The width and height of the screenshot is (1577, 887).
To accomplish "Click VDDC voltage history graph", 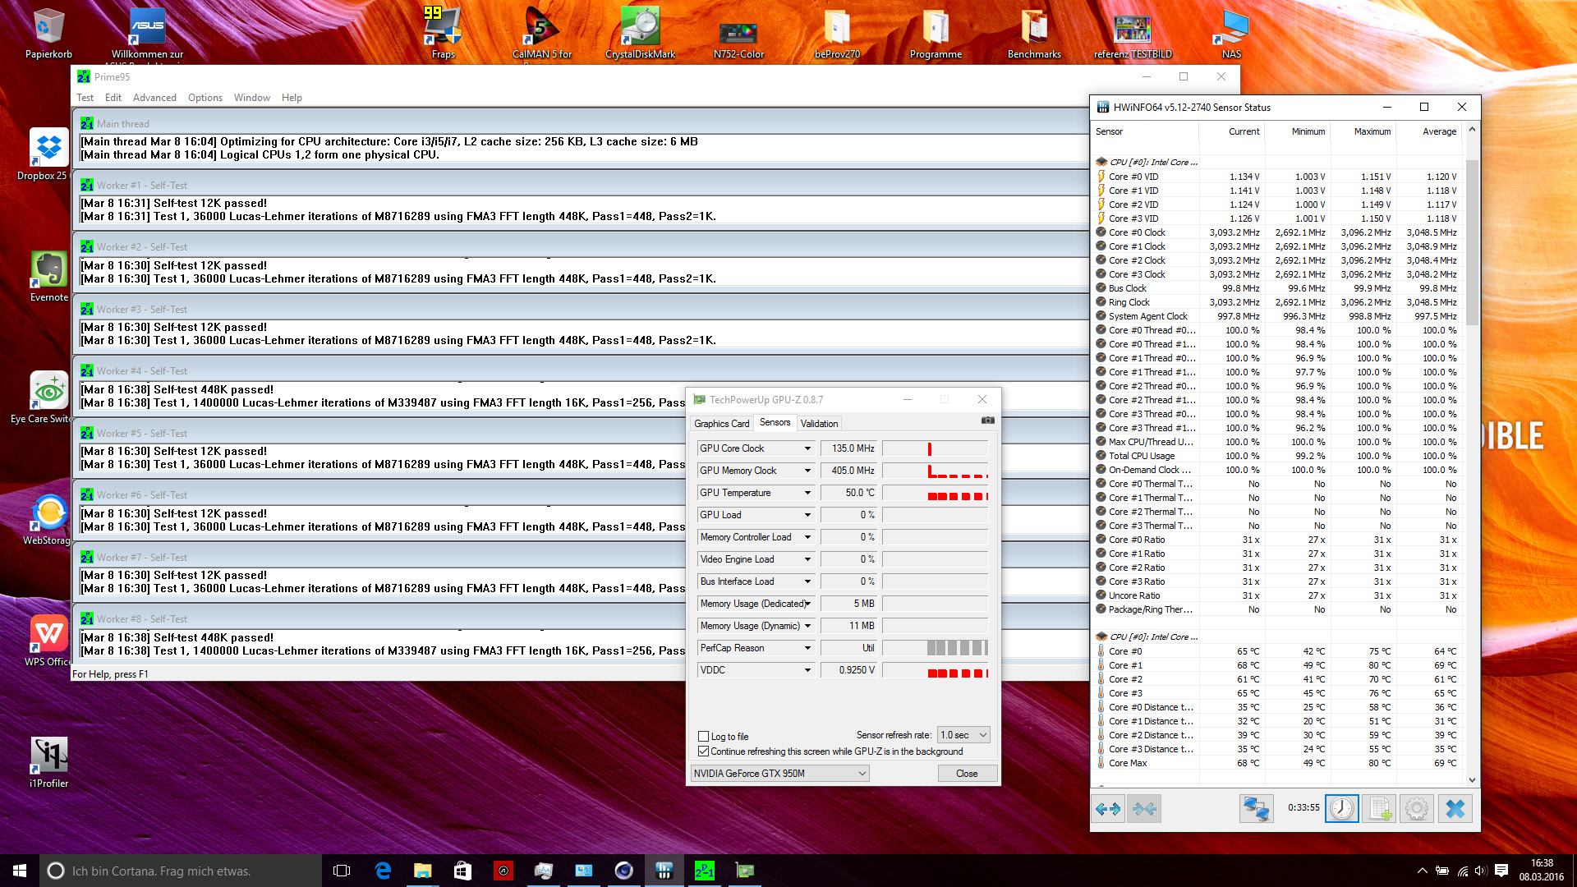I will [x=935, y=670].
